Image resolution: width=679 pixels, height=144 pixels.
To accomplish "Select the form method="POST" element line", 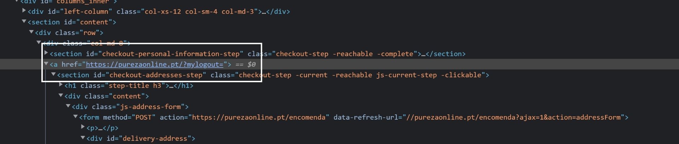I will [x=354, y=117].
